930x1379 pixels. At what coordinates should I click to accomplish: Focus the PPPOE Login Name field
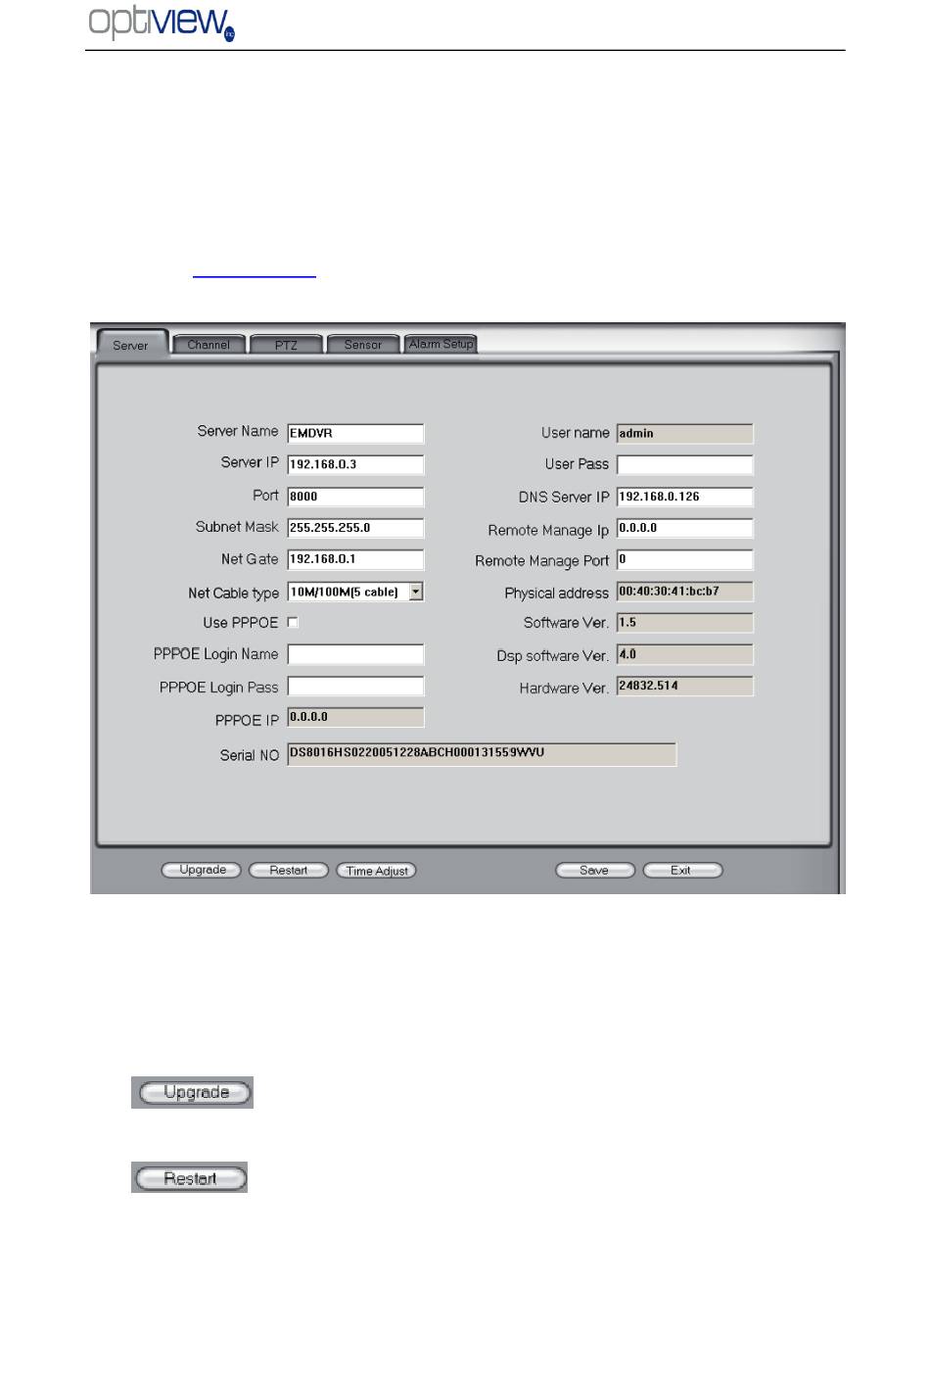(x=355, y=654)
